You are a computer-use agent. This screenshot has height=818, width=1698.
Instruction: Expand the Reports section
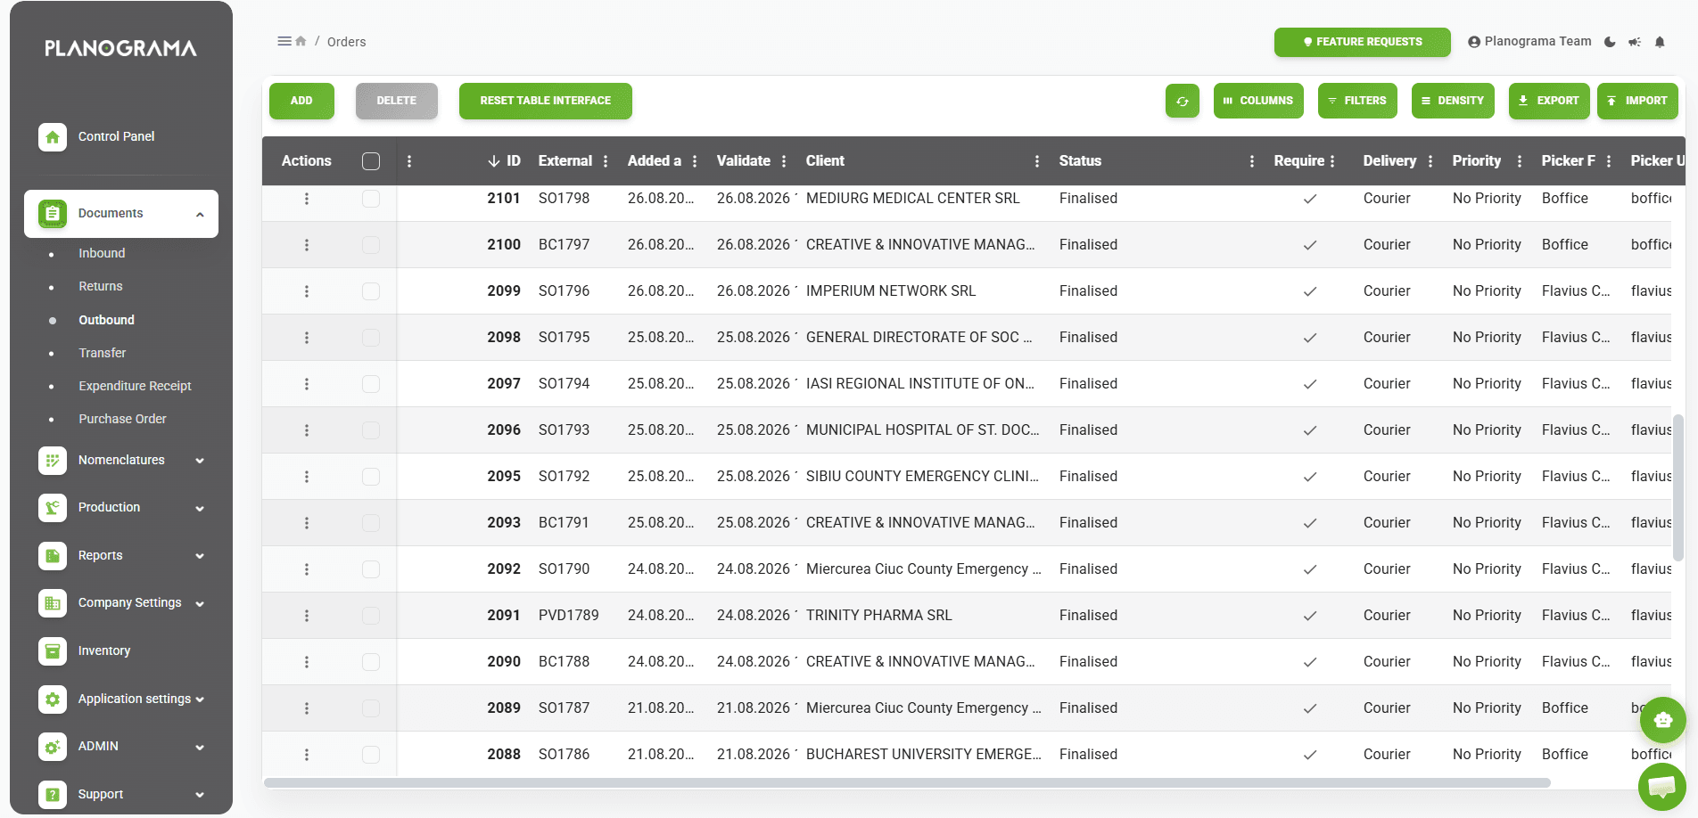pyautogui.click(x=121, y=556)
